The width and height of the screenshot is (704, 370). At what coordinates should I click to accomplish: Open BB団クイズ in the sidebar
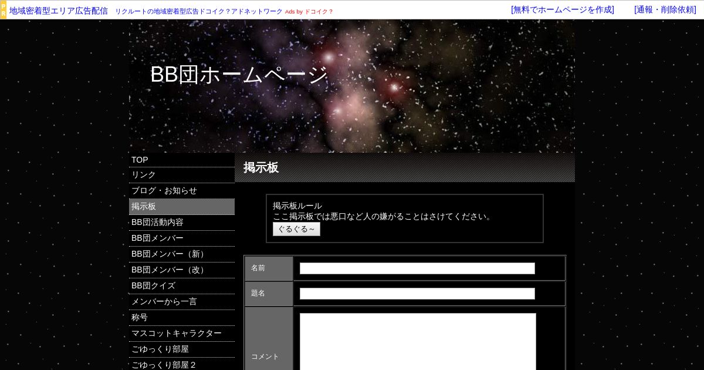click(x=182, y=286)
